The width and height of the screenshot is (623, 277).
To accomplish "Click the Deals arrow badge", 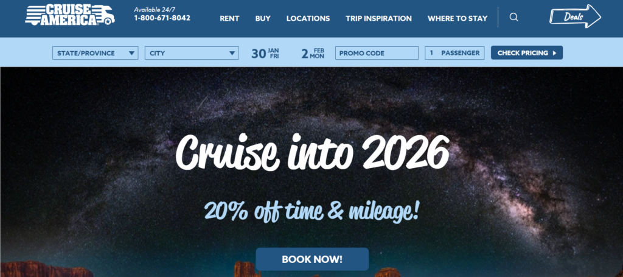I will click(575, 16).
